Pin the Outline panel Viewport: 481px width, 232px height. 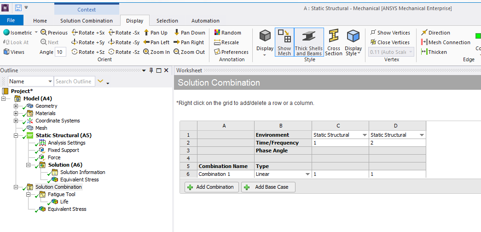click(151, 70)
